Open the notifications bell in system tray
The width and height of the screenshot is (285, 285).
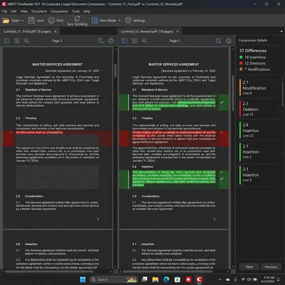(278, 279)
